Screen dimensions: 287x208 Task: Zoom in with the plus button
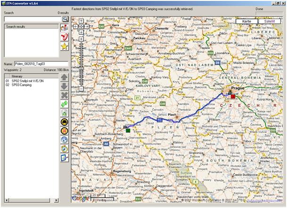[81, 39]
